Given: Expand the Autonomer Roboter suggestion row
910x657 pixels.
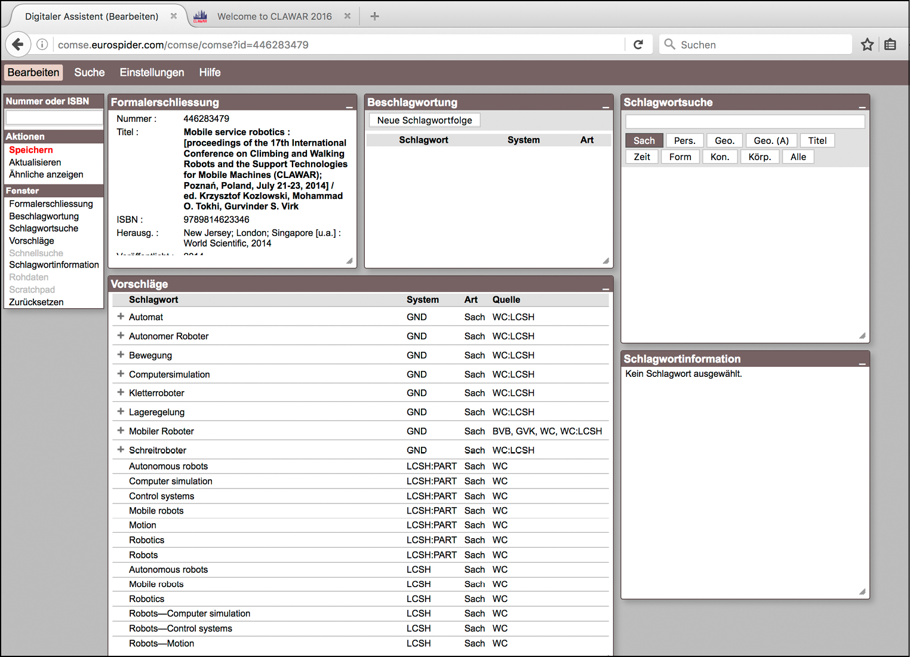Looking at the screenshot, I should coord(121,336).
